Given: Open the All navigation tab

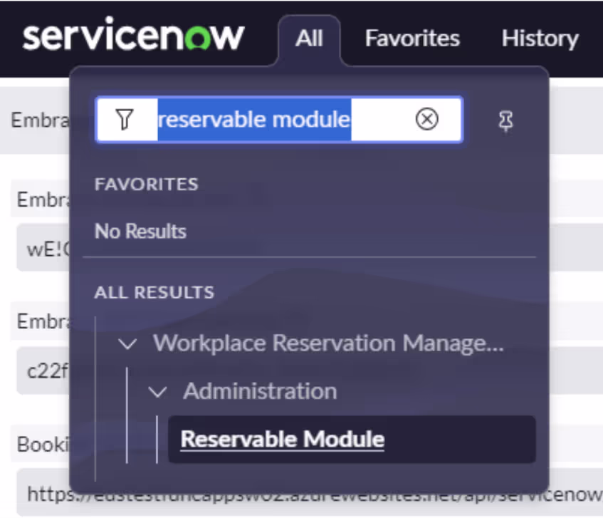Looking at the screenshot, I should tap(309, 38).
